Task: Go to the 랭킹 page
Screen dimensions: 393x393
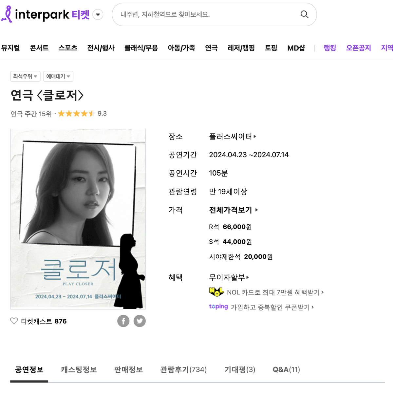Action: click(x=330, y=48)
